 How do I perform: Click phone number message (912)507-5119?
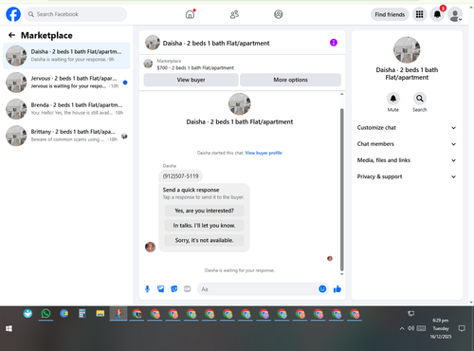(x=181, y=176)
